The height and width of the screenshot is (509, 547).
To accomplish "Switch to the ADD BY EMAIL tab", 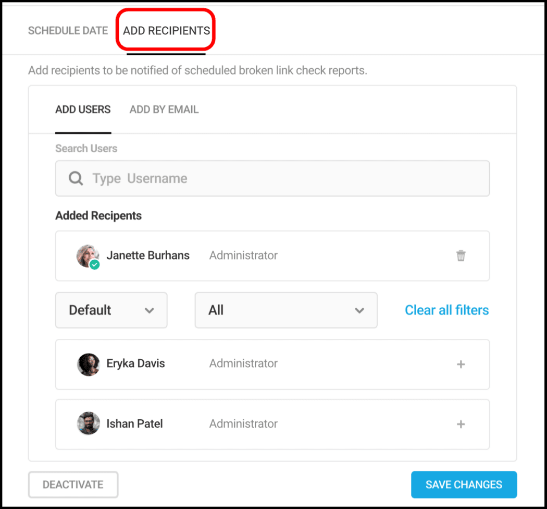I will coord(164,110).
